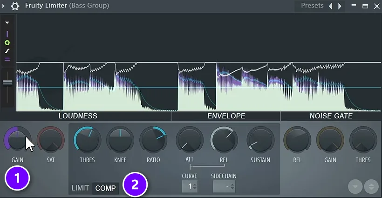Viewport: 382px width, 198px height.
Task: Click the KNEE knob
Action: pos(120,140)
